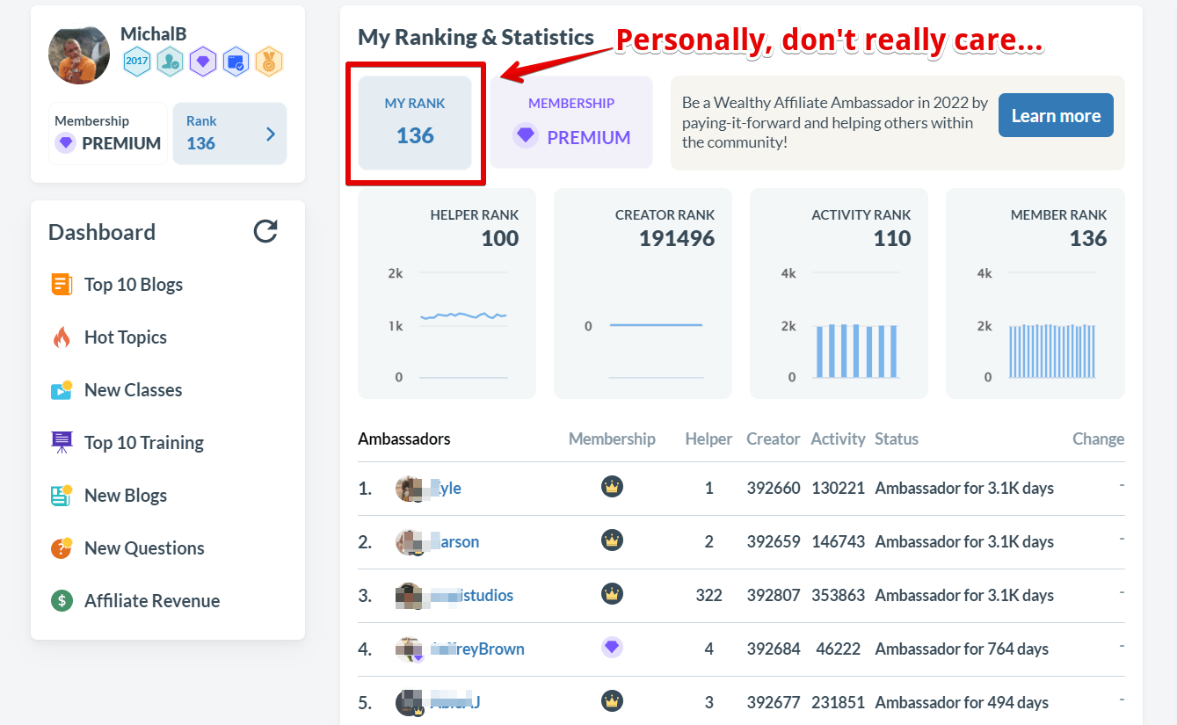Open the Rank 136 box in sidebar
1177x725 pixels.
(229, 133)
